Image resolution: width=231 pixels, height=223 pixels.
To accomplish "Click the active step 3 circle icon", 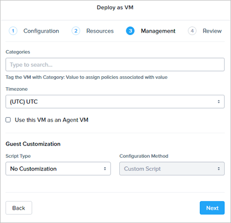I will pyautogui.click(x=130, y=31).
